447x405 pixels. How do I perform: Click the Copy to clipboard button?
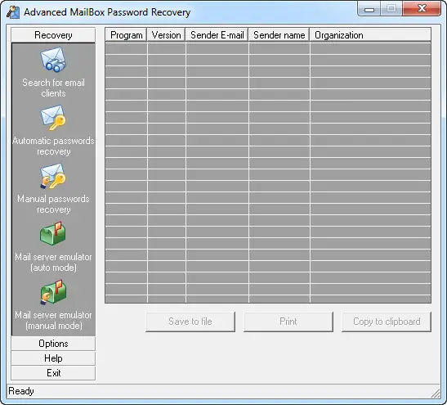tap(387, 322)
